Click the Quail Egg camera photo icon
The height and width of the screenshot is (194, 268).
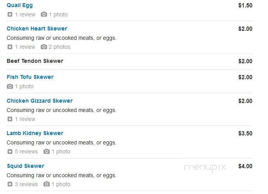(x=44, y=14)
